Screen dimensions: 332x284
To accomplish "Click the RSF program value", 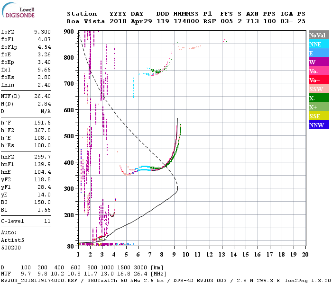I will [210, 21].
